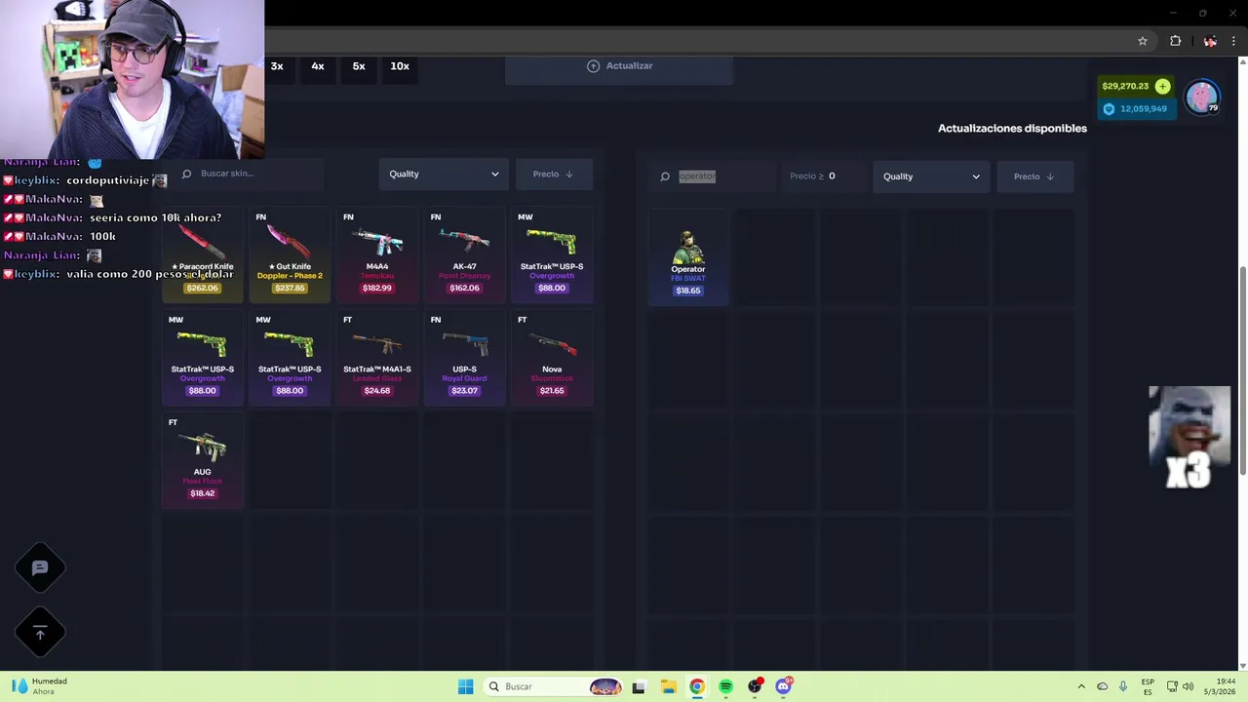The height and width of the screenshot is (702, 1248).
Task: Open the OneDrive cloud tray icon
Action: pyautogui.click(x=1102, y=686)
